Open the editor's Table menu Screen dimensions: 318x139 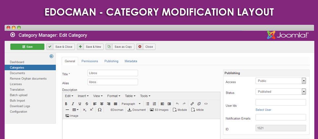tap(130, 96)
